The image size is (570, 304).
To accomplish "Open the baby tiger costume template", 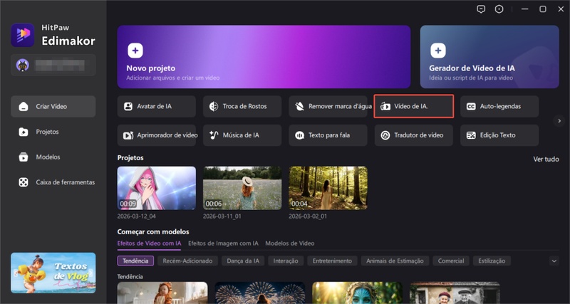I will pyautogui.click(x=162, y=293).
